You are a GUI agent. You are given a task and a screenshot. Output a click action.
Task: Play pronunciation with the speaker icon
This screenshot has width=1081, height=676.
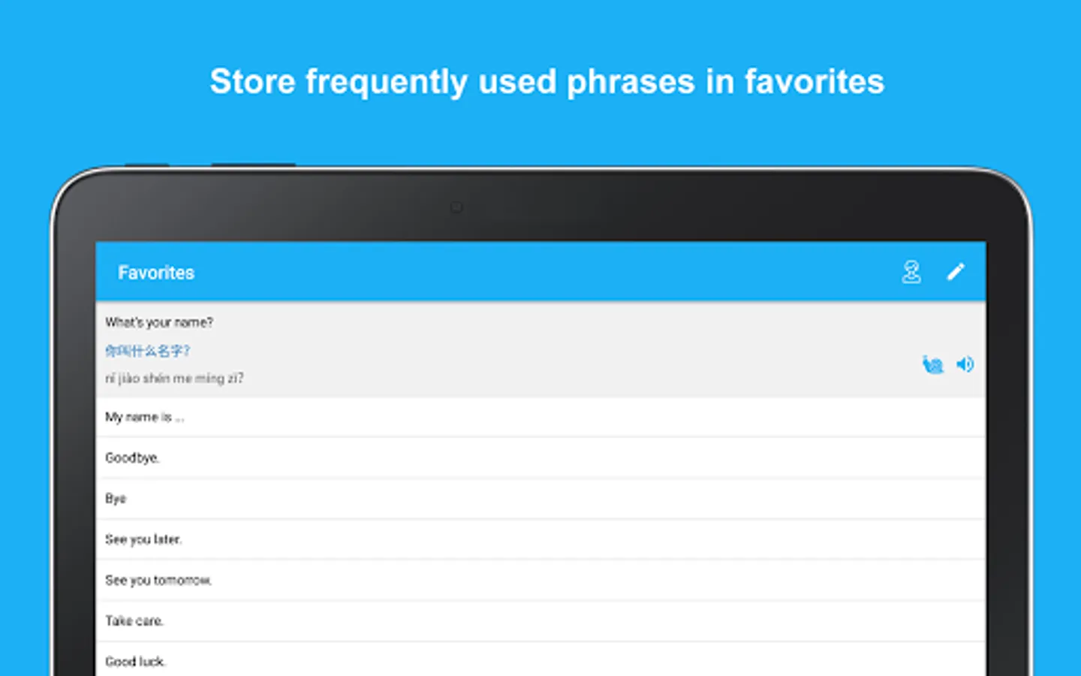(965, 365)
